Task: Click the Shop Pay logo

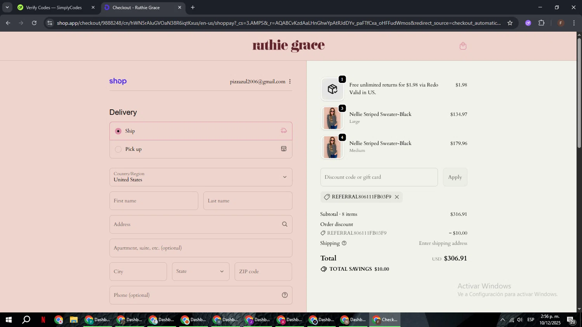Action: (118, 81)
